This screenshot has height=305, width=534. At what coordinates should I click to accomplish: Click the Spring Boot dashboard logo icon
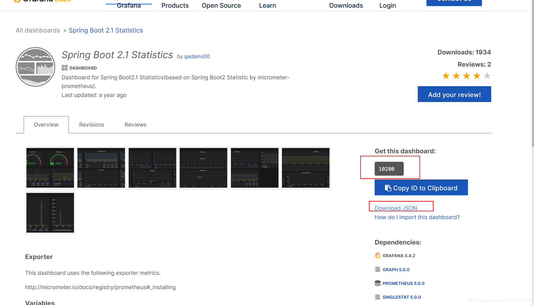point(35,67)
